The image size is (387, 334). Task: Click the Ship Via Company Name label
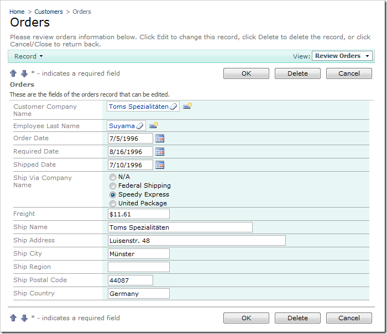coord(43,182)
